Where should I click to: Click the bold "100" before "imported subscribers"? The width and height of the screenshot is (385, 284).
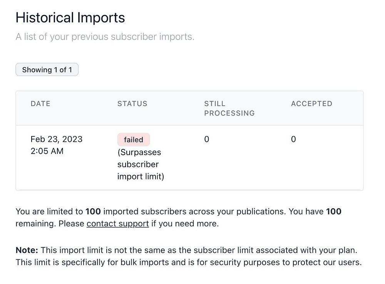(x=93, y=211)
